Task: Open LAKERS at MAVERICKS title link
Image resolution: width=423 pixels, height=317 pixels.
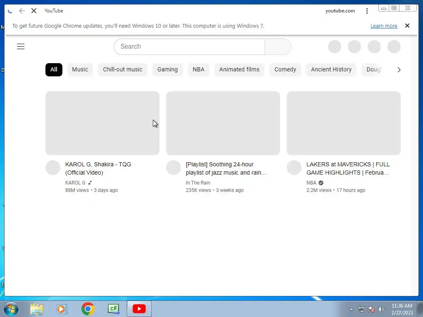Action: (348, 168)
